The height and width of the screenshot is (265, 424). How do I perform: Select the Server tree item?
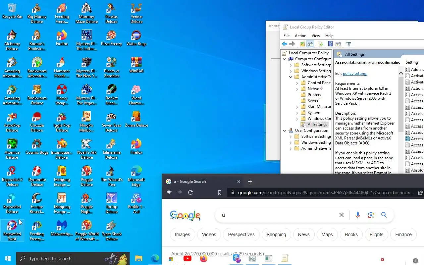(x=313, y=101)
